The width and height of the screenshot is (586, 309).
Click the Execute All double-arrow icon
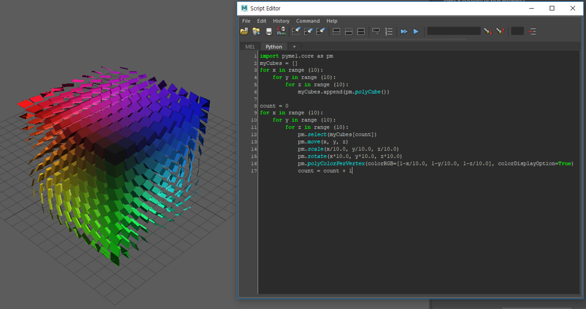click(404, 32)
